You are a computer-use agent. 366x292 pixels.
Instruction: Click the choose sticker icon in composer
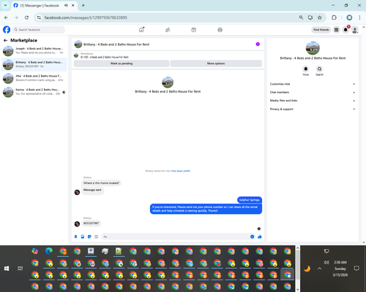[x=89, y=237]
